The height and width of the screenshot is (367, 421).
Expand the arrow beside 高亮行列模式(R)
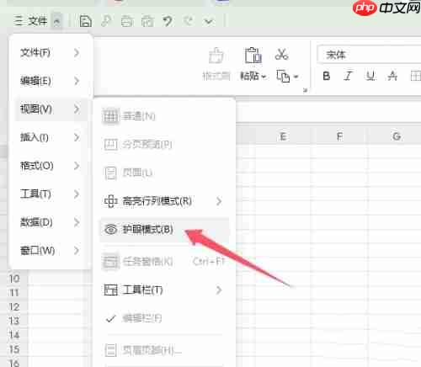pos(219,201)
